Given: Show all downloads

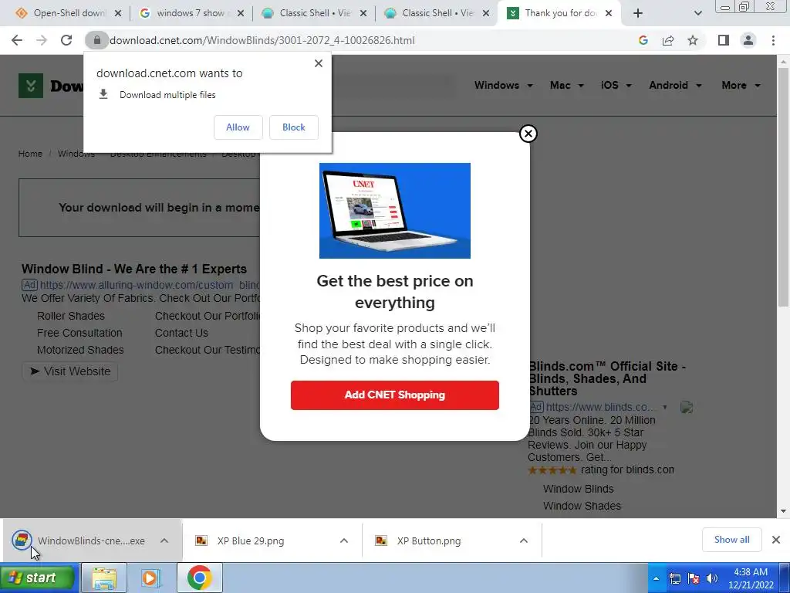Looking at the screenshot, I should tap(731, 540).
